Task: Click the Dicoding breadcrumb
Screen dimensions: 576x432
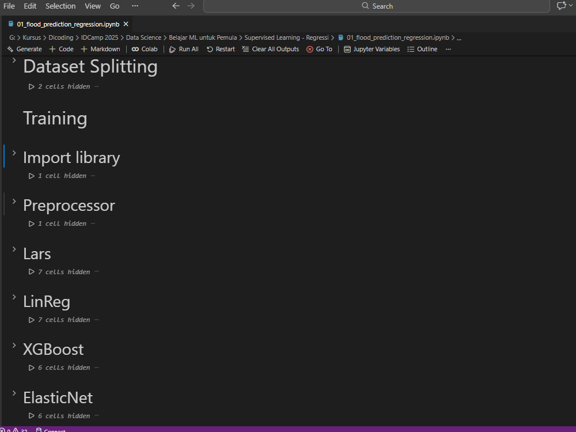Action: 60,37
